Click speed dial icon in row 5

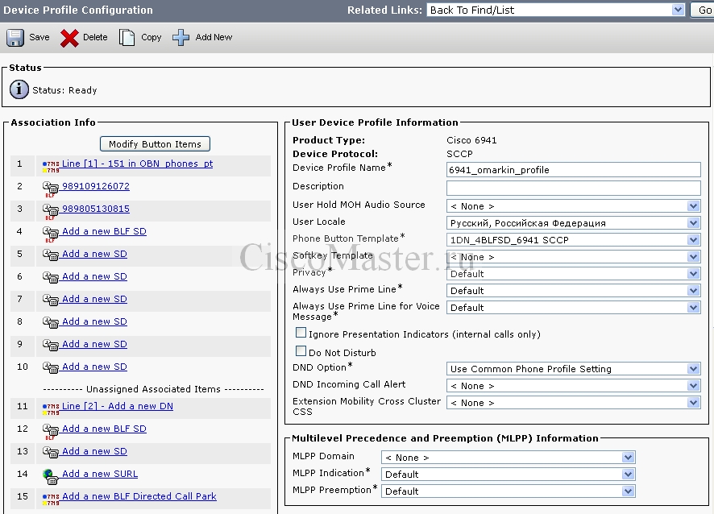click(51, 255)
